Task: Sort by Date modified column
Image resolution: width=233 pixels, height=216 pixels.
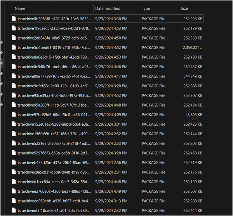Action: [108, 9]
